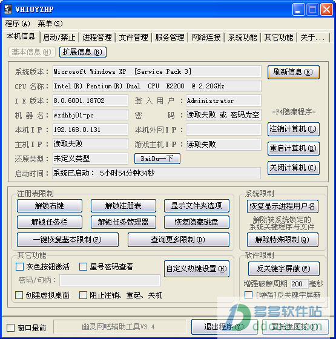Click the 显示文件夹选项 button
The width and height of the screenshot is (336, 339).
tap(197, 206)
